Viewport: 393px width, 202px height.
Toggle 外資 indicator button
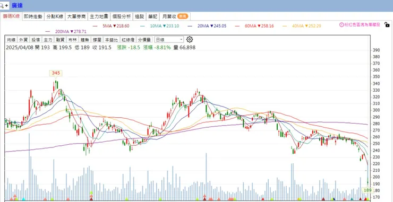pos(23,40)
